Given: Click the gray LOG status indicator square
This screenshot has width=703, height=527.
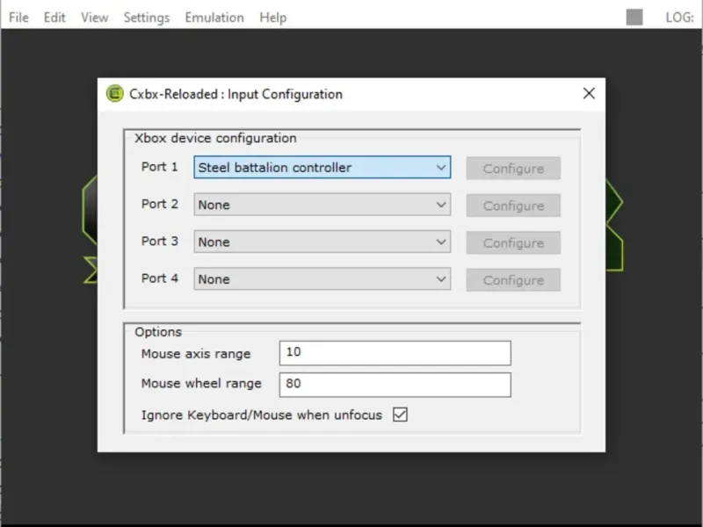Looking at the screenshot, I should (634, 18).
